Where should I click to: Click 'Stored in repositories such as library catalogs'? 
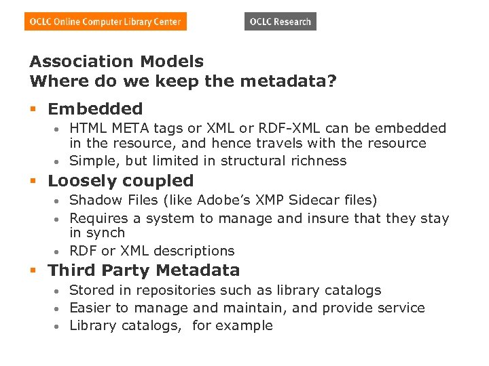[x=225, y=290]
